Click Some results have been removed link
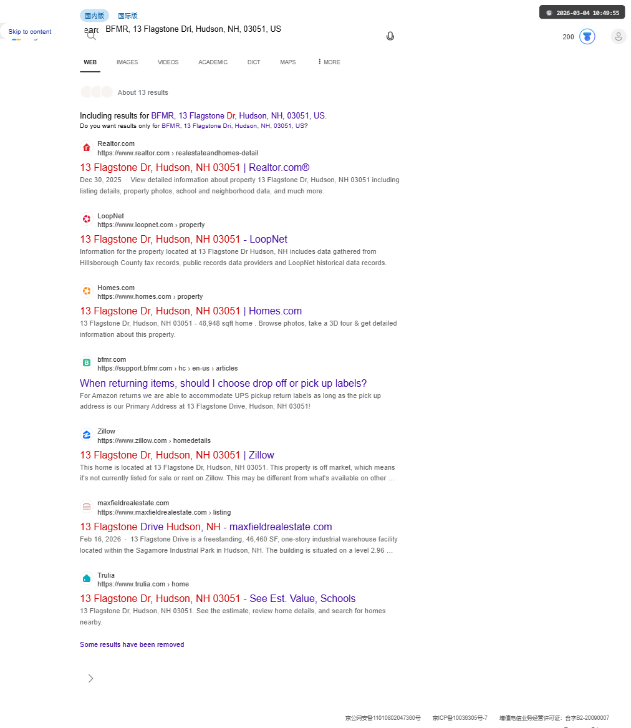 click(132, 644)
